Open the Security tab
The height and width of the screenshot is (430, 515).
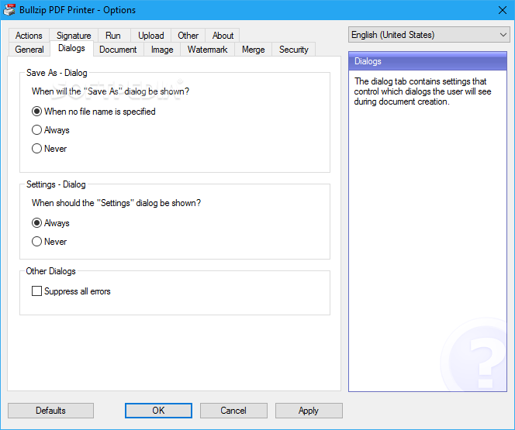(x=294, y=50)
